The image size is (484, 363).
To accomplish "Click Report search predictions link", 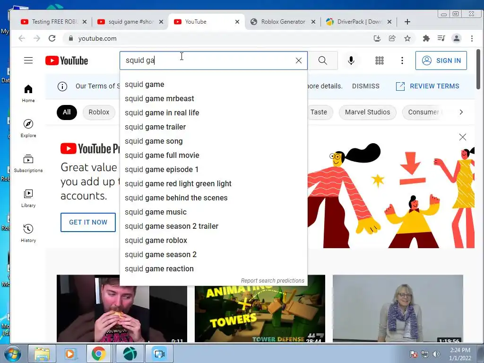I will tap(273, 281).
